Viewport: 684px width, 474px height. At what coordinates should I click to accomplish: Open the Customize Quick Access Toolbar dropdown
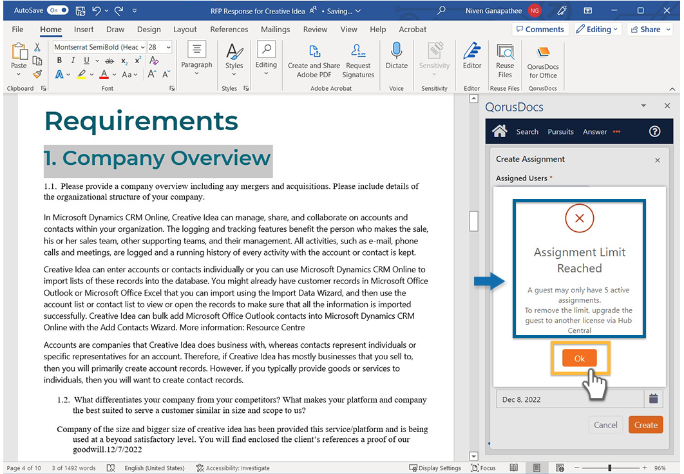135,11
